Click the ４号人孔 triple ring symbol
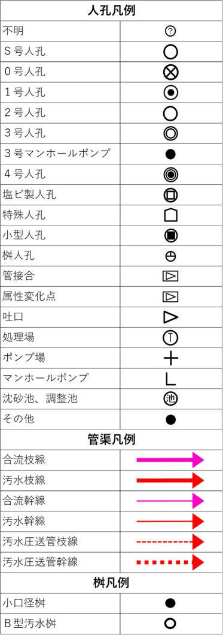The height and width of the screenshot is (635, 223). click(171, 175)
